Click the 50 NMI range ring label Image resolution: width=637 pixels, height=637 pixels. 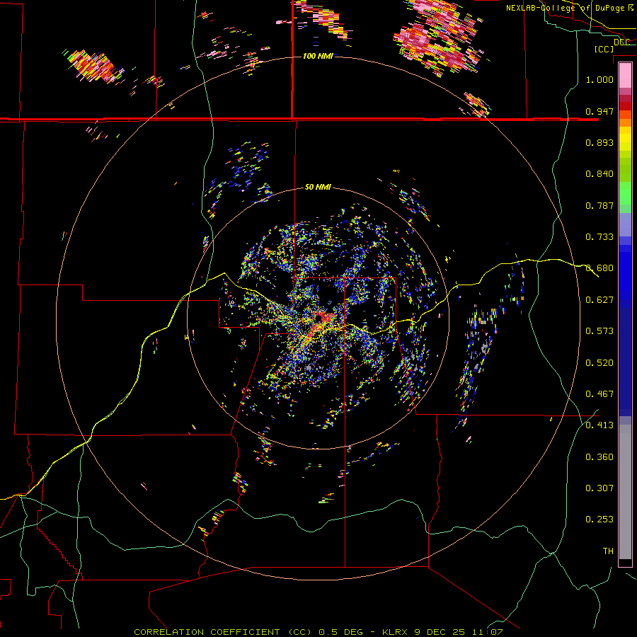click(x=318, y=188)
